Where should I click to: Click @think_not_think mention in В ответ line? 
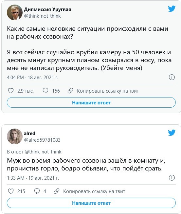pos(43,152)
